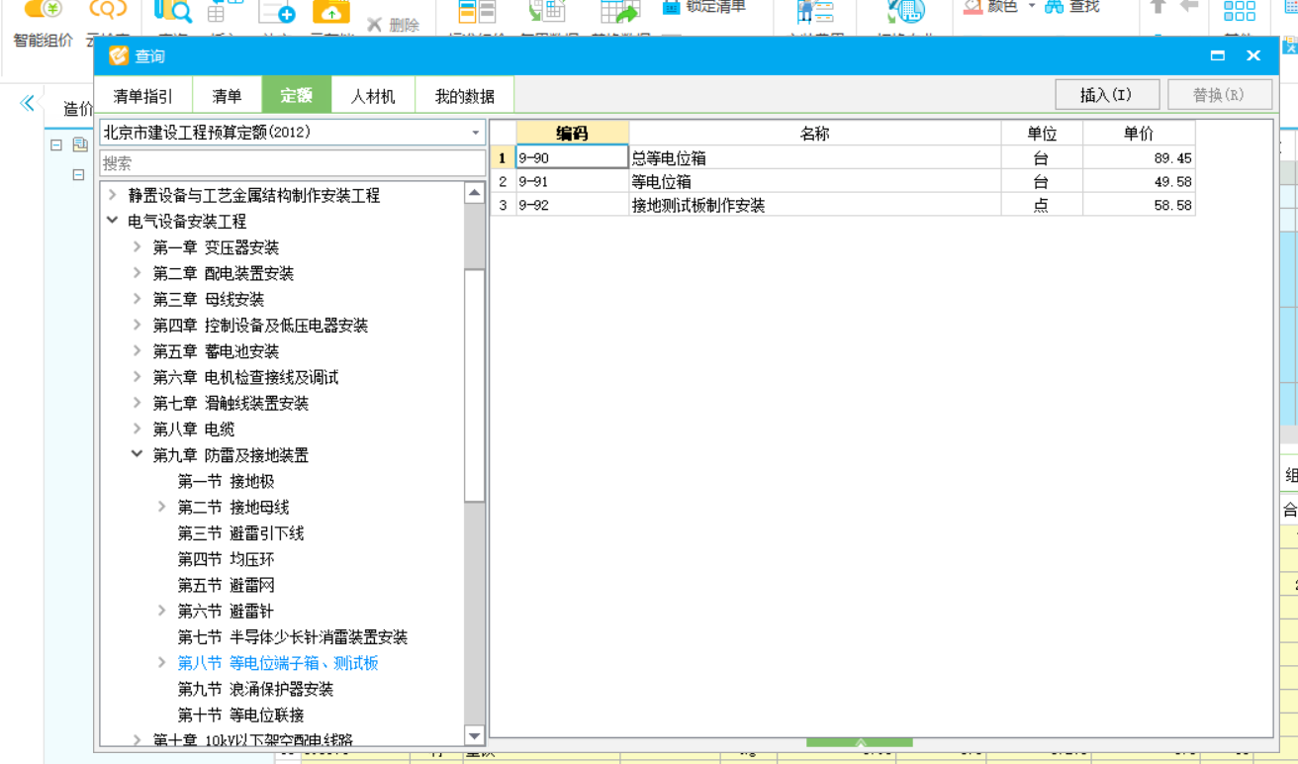Select the 9-90 code cell

tap(572, 157)
